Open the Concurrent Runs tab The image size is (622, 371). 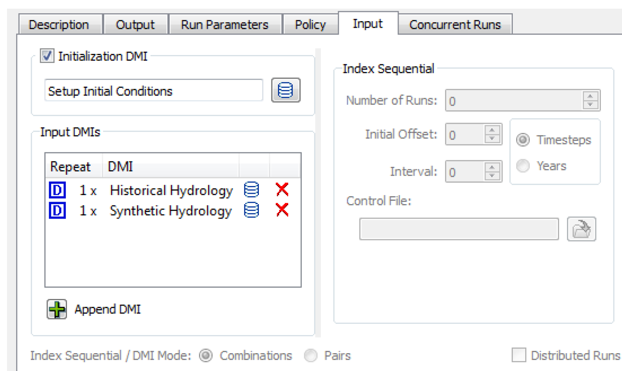455,25
